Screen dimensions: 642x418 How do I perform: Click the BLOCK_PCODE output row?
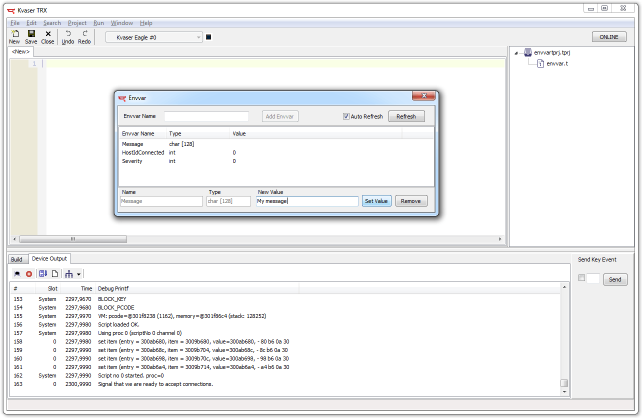coord(285,307)
